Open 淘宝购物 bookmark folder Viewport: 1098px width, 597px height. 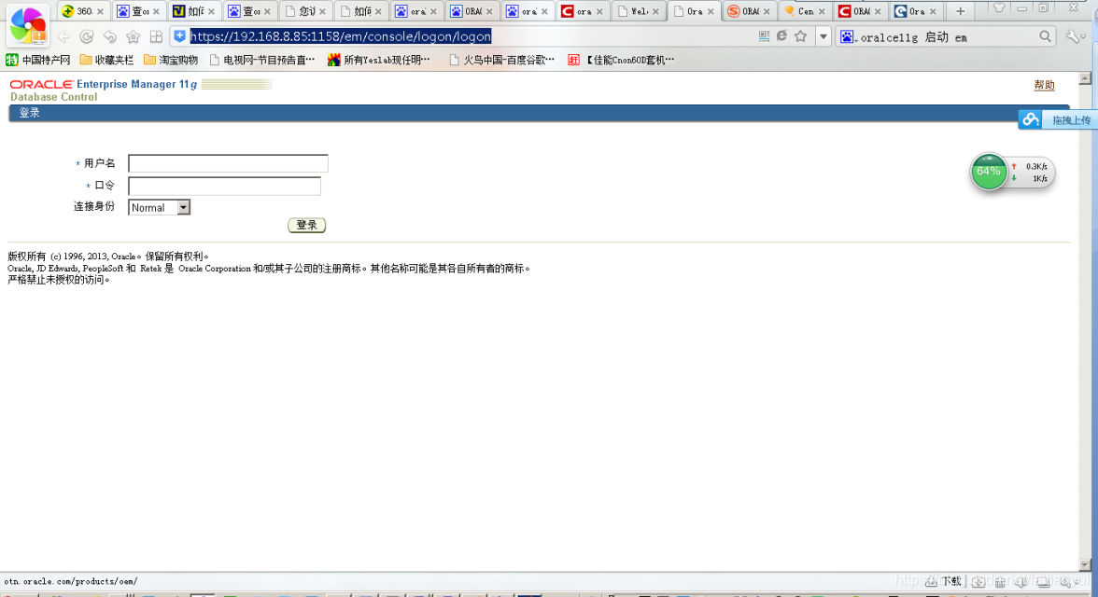pos(171,61)
